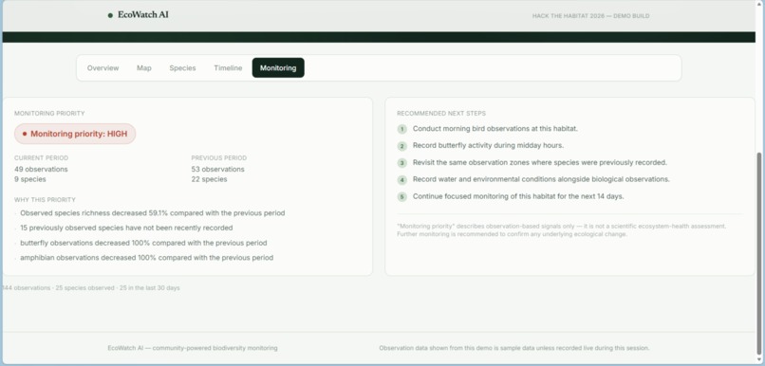Open the Overview tab
Image resolution: width=765 pixels, height=366 pixels.
coord(103,68)
